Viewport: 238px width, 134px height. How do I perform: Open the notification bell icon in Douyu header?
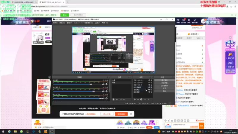(189, 21)
